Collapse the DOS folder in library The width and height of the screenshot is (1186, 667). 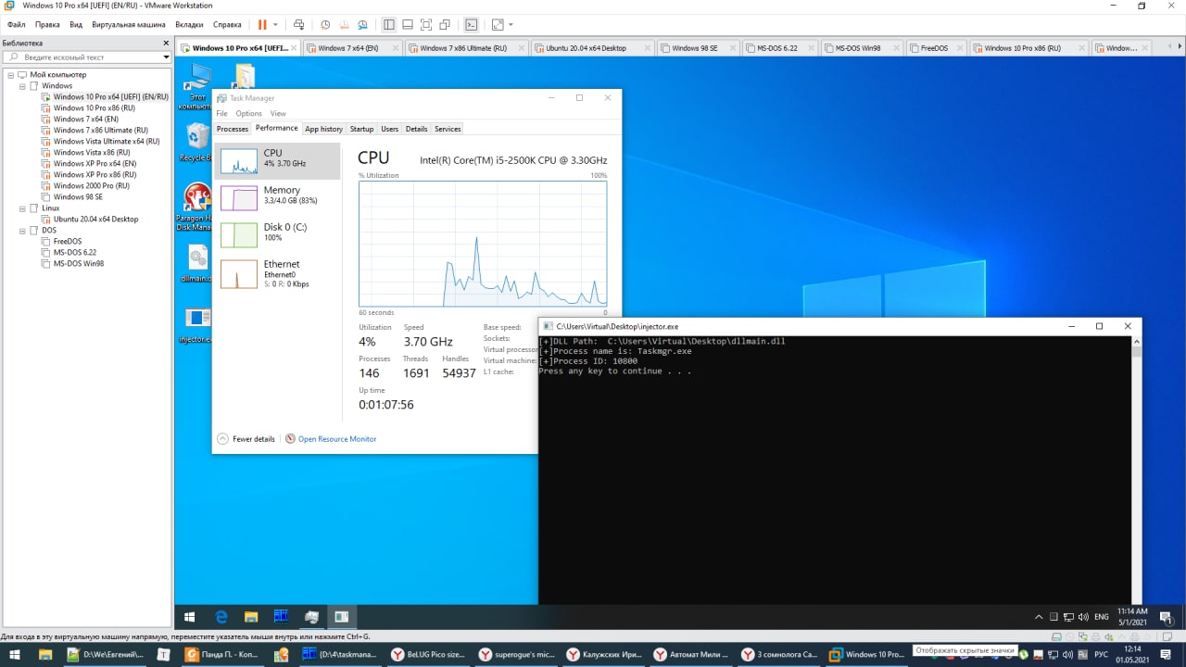(22, 230)
